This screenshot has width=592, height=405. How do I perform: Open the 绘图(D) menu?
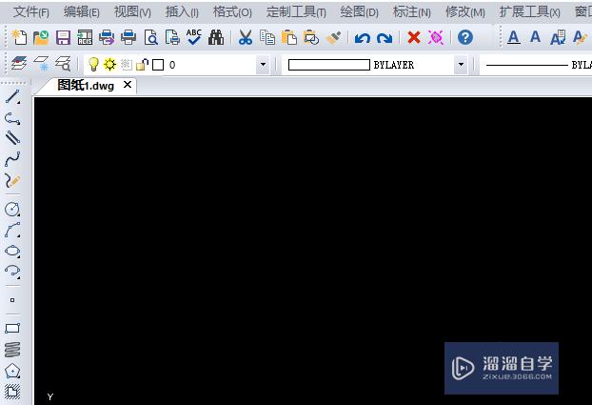click(359, 12)
